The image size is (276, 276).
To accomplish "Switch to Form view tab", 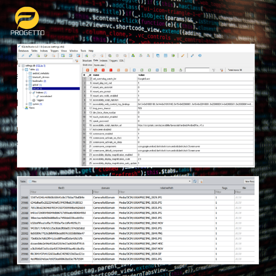I will (x=99, y=65).
